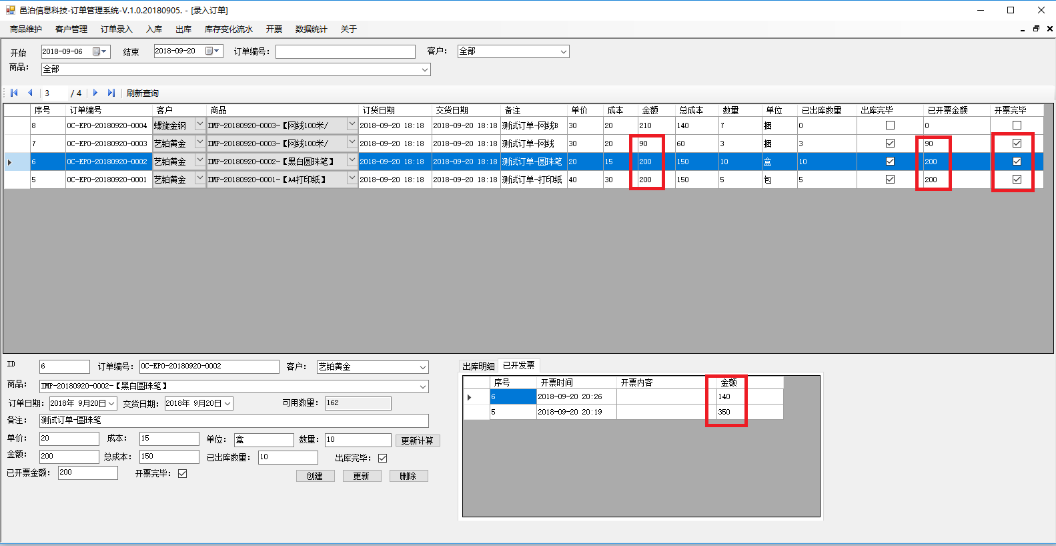Open 客户 dropdown 艺铂黄金 in detail form
The width and height of the screenshot is (1056, 546).
[x=423, y=367]
